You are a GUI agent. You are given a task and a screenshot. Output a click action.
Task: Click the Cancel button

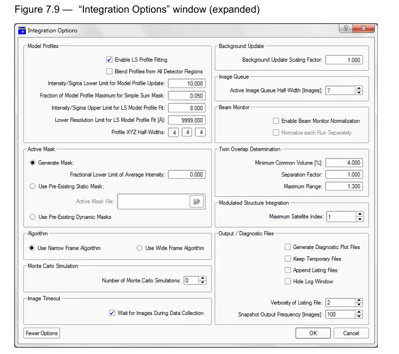351,333
